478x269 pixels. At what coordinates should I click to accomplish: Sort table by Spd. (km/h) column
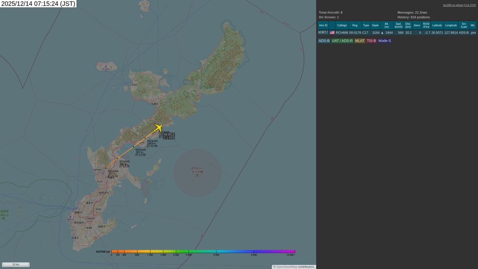399,25
